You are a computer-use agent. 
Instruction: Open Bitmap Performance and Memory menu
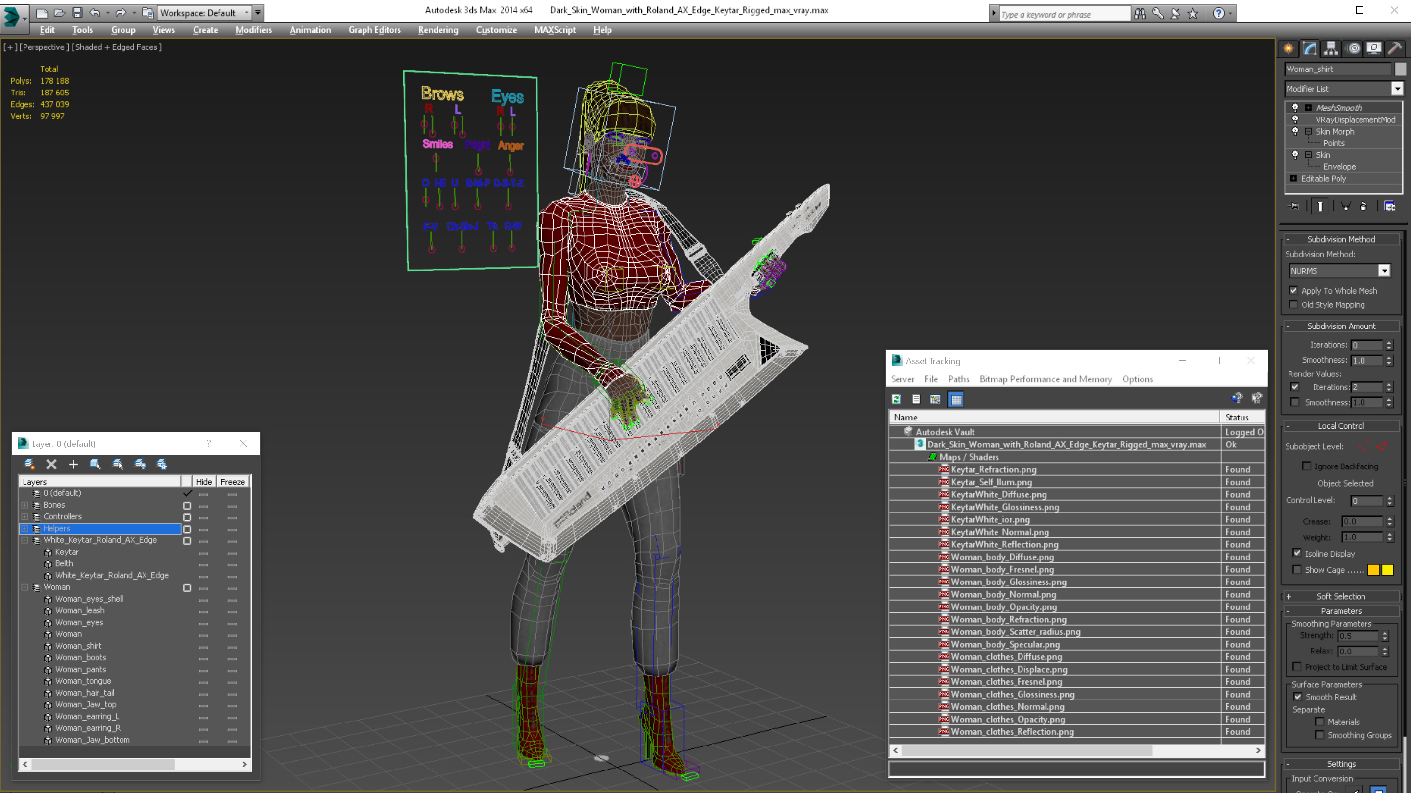point(1046,379)
